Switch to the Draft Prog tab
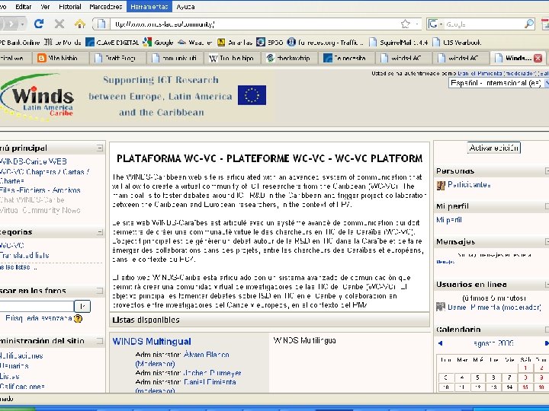This screenshot has height=411, width=549. pos(117,58)
